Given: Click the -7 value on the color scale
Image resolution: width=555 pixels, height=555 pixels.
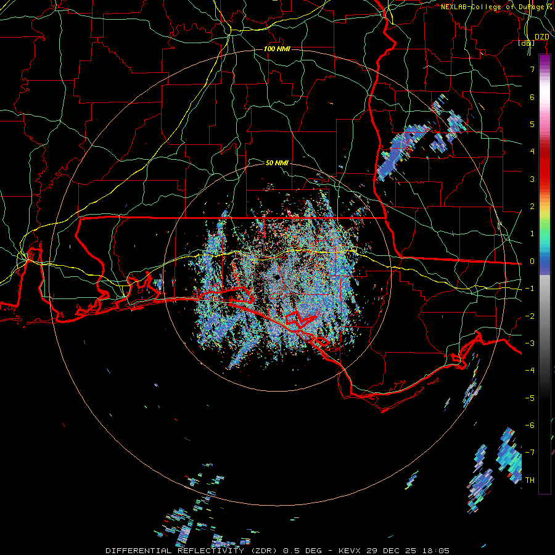Looking at the screenshot, I should [x=530, y=453].
